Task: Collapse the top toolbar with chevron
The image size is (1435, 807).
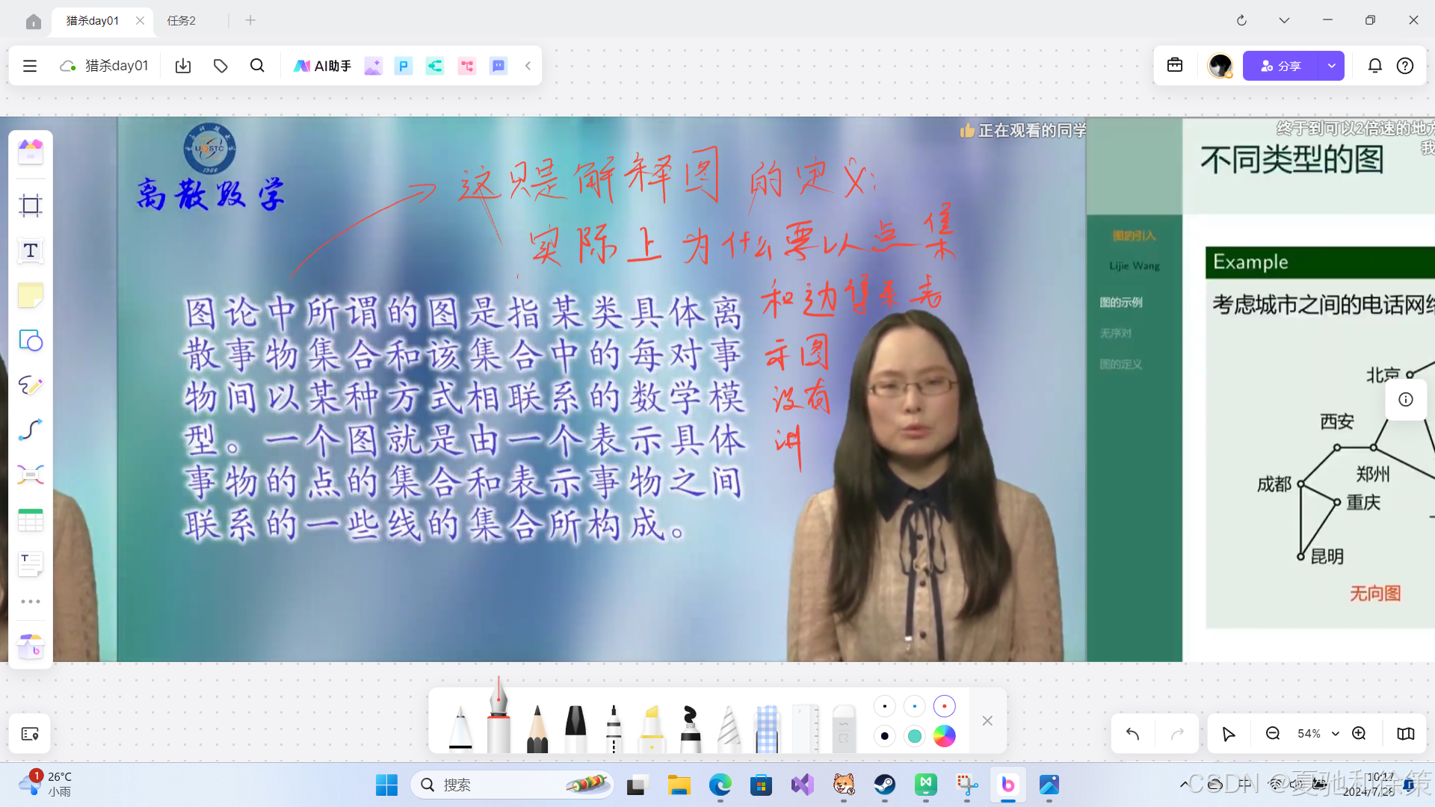Action: pyautogui.click(x=528, y=66)
